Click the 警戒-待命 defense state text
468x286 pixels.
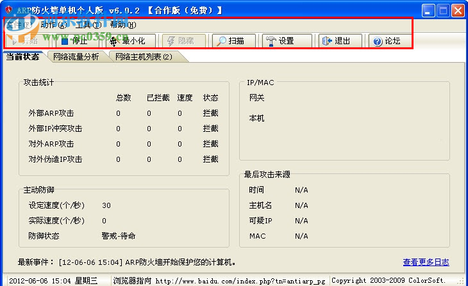118,236
